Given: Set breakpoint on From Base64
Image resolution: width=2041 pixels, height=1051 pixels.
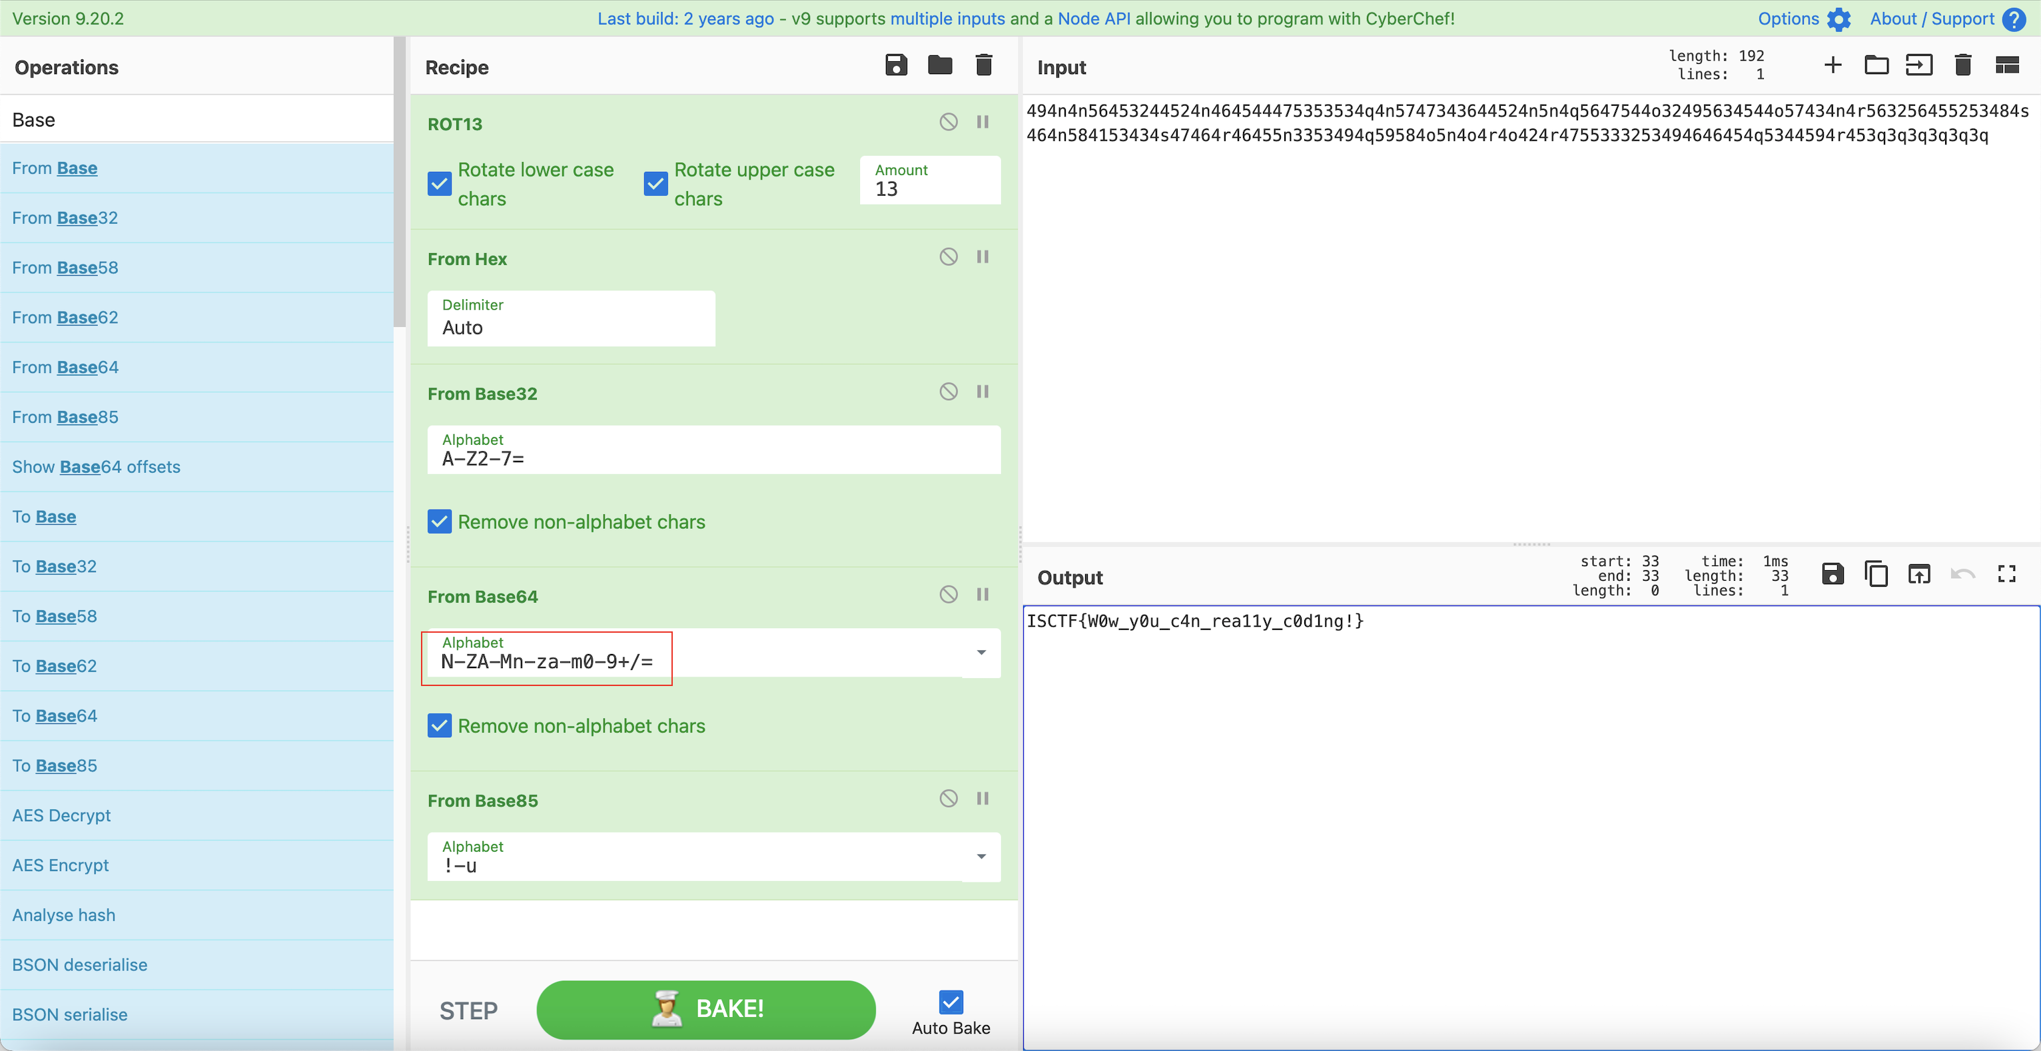Looking at the screenshot, I should click(x=983, y=594).
